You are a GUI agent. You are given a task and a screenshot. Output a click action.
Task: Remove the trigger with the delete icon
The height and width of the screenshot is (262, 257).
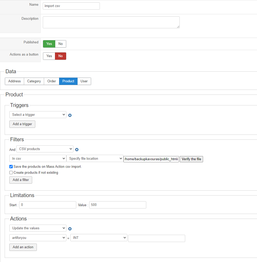[x=70, y=115]
